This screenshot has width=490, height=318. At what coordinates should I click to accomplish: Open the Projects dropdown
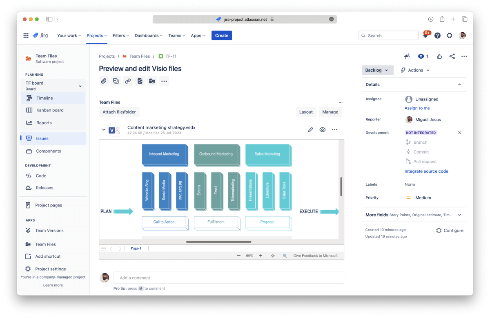(x=97, y=35)
